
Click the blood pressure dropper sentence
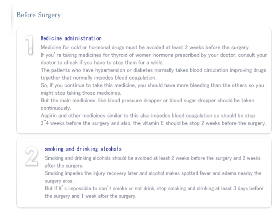coord(147,101)
